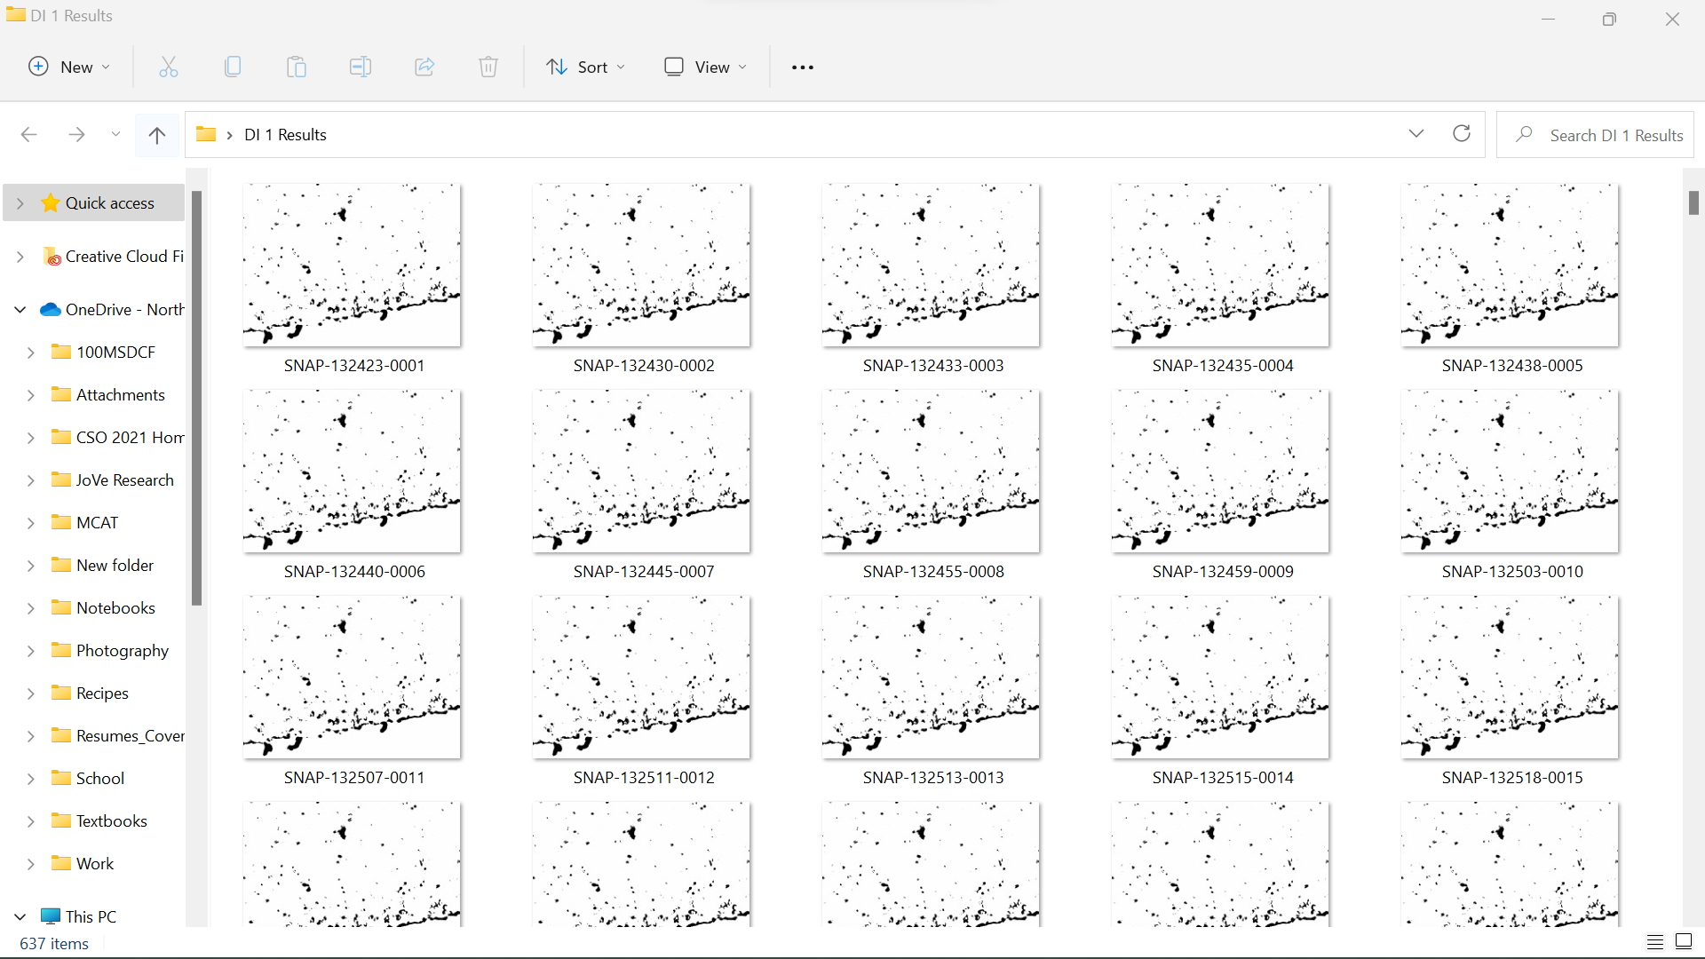Share files using the Share icon
Screen dimensions: 1705x959
[x=424, y=67]
